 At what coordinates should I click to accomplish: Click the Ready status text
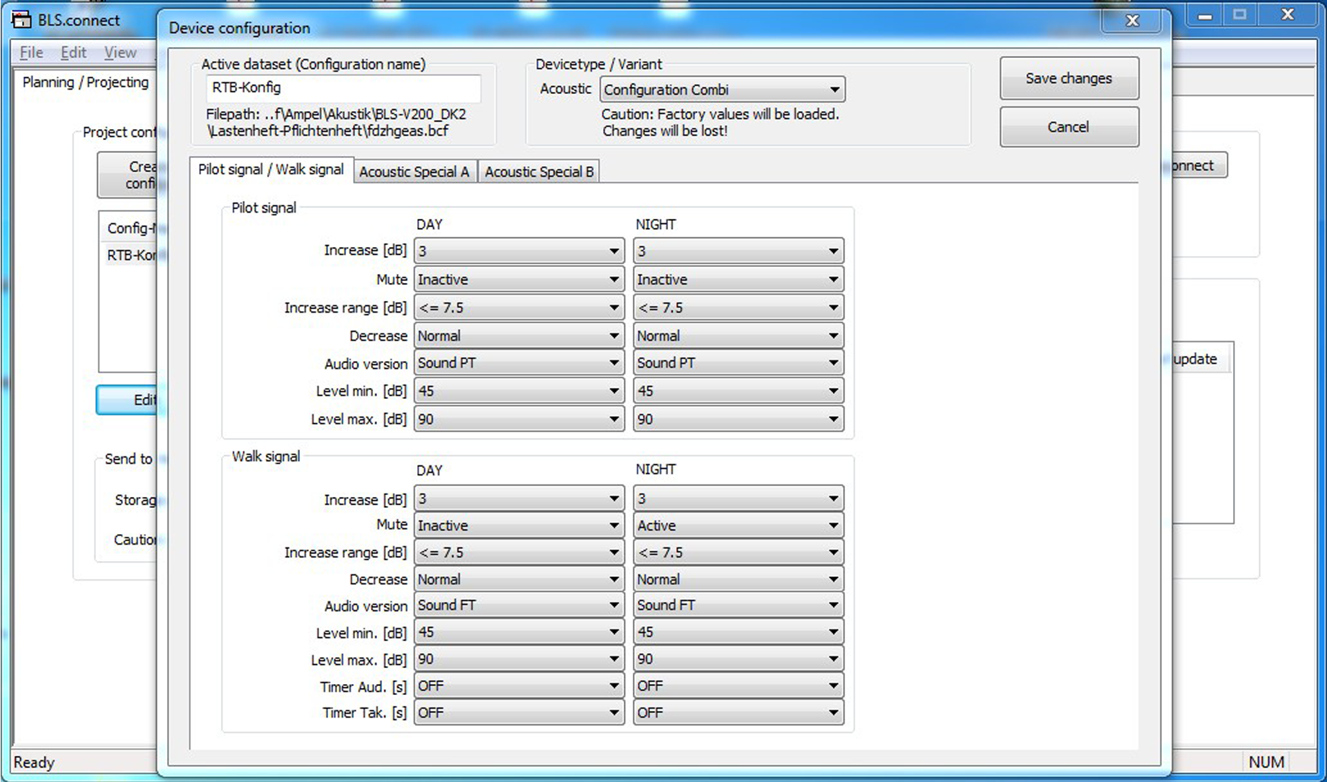click(34, 762)
